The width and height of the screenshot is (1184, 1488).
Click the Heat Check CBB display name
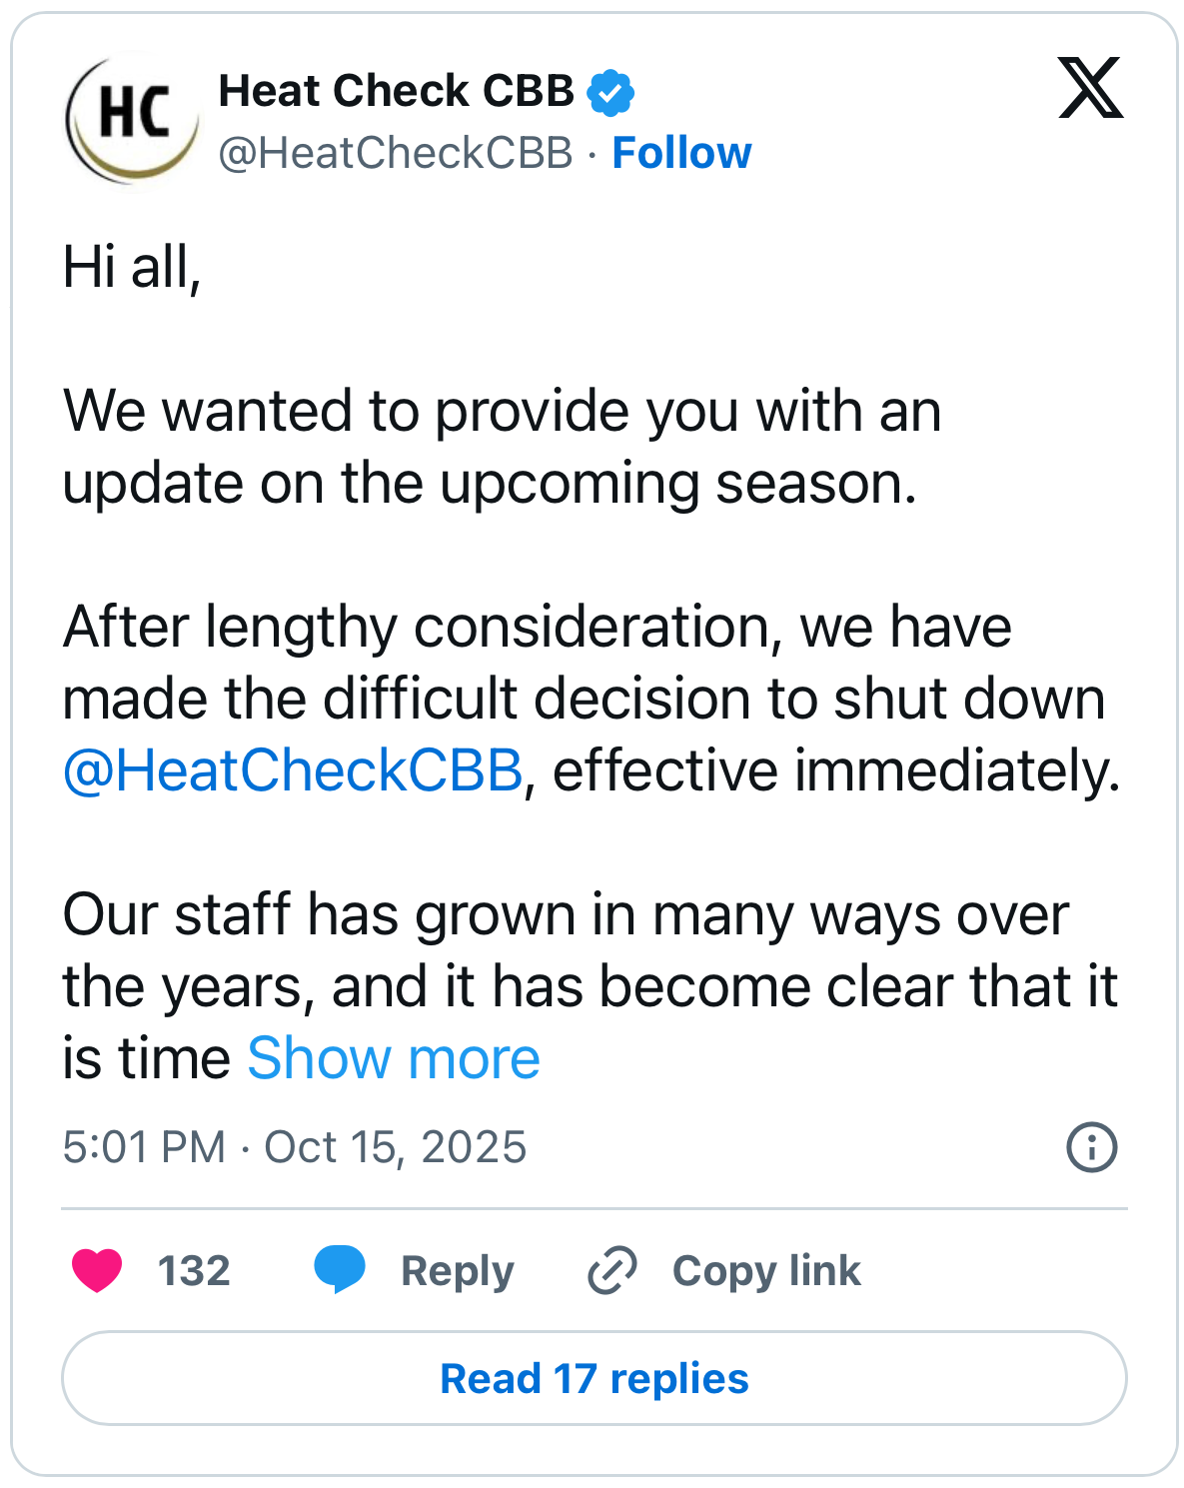pos(396,91)
